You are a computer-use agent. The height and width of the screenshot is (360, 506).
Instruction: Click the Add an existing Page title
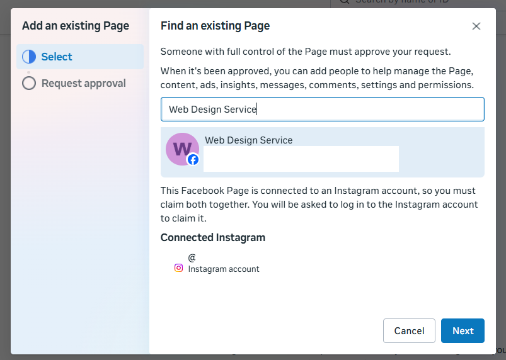[76, 26]
